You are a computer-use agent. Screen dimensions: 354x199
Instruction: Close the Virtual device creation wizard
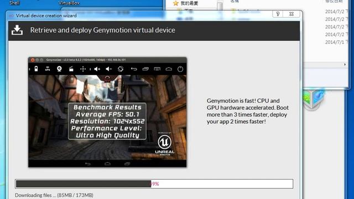click(291, 14)
